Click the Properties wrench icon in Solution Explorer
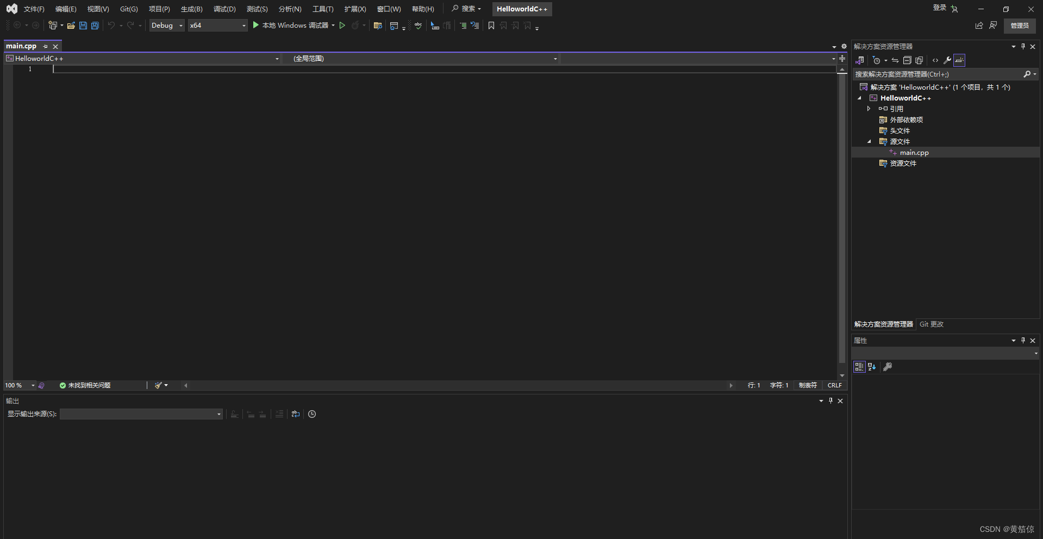Image resolution: width=1043 pixels, height=539 pixels. pos(947,60)
